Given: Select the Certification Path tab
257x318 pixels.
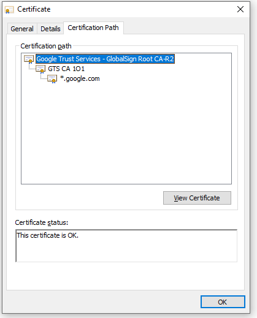Looking at the screenshot, I should click(93, 28).
